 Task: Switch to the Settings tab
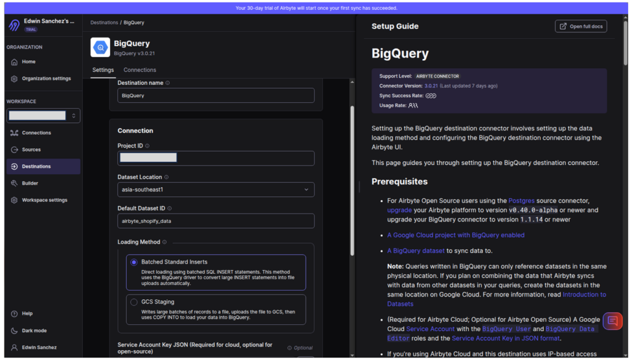tap(103, 70)
